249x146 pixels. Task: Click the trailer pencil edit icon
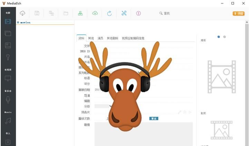point(180,112)
